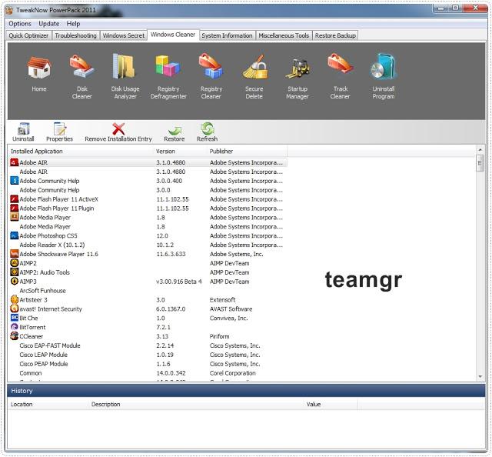Screen dimensions: 492x457
Task: Click the History Location column header
Action: [48, 404]
